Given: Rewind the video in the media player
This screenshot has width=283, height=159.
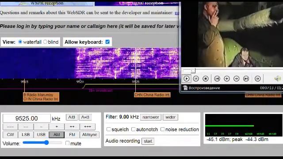Looking at the screenshot, I should pos(227,79).
